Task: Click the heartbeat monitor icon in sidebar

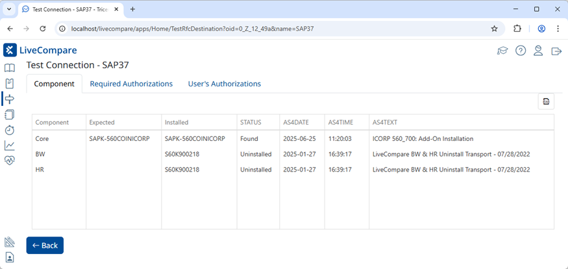Action: coord(10,161)
